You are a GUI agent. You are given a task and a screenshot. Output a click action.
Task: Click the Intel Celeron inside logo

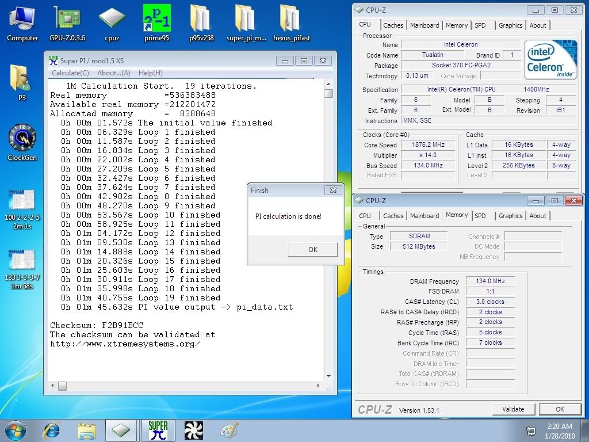550,60
